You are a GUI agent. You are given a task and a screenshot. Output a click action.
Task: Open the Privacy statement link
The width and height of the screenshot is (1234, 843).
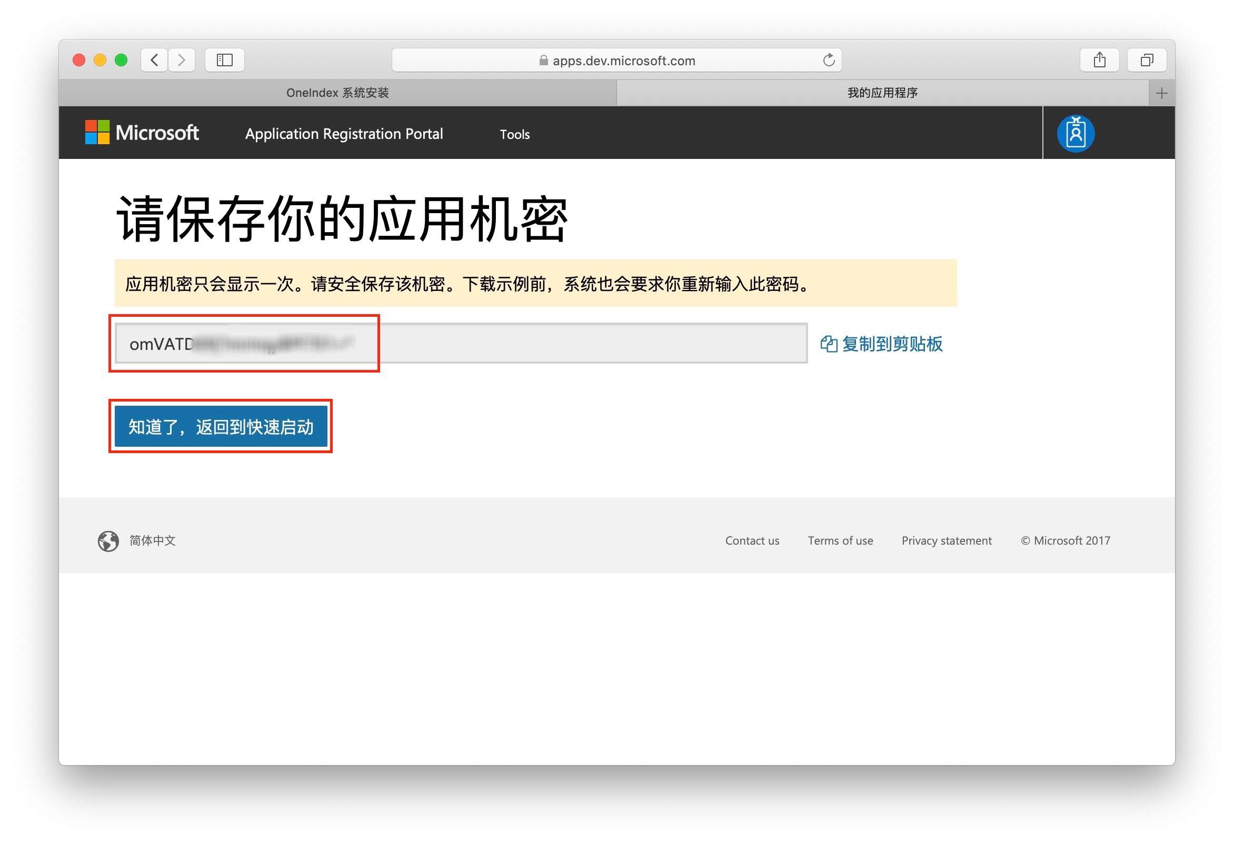[946, 540]
